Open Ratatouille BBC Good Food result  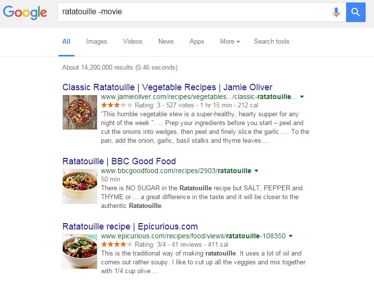tap(119, 161)
